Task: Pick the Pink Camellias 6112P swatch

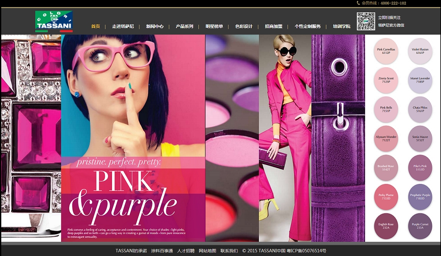Action: 386,51
